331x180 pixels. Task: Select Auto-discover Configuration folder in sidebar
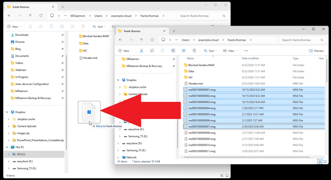pos(32,84)
